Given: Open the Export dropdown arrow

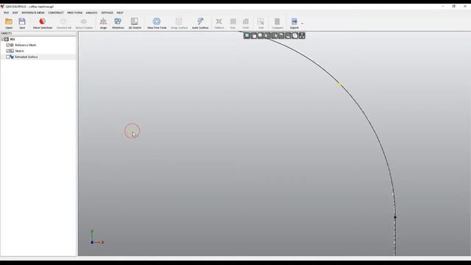Looking at the screenshot, I should (x=302, y=24).
